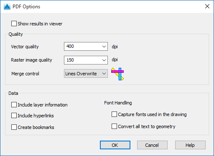Click the dpi unit beside Raster image quality
This screenshot has width=214, height=156.
(x=115, y=59)
